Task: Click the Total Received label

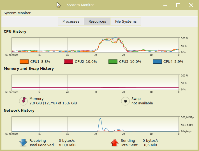Action: point(41,145)
